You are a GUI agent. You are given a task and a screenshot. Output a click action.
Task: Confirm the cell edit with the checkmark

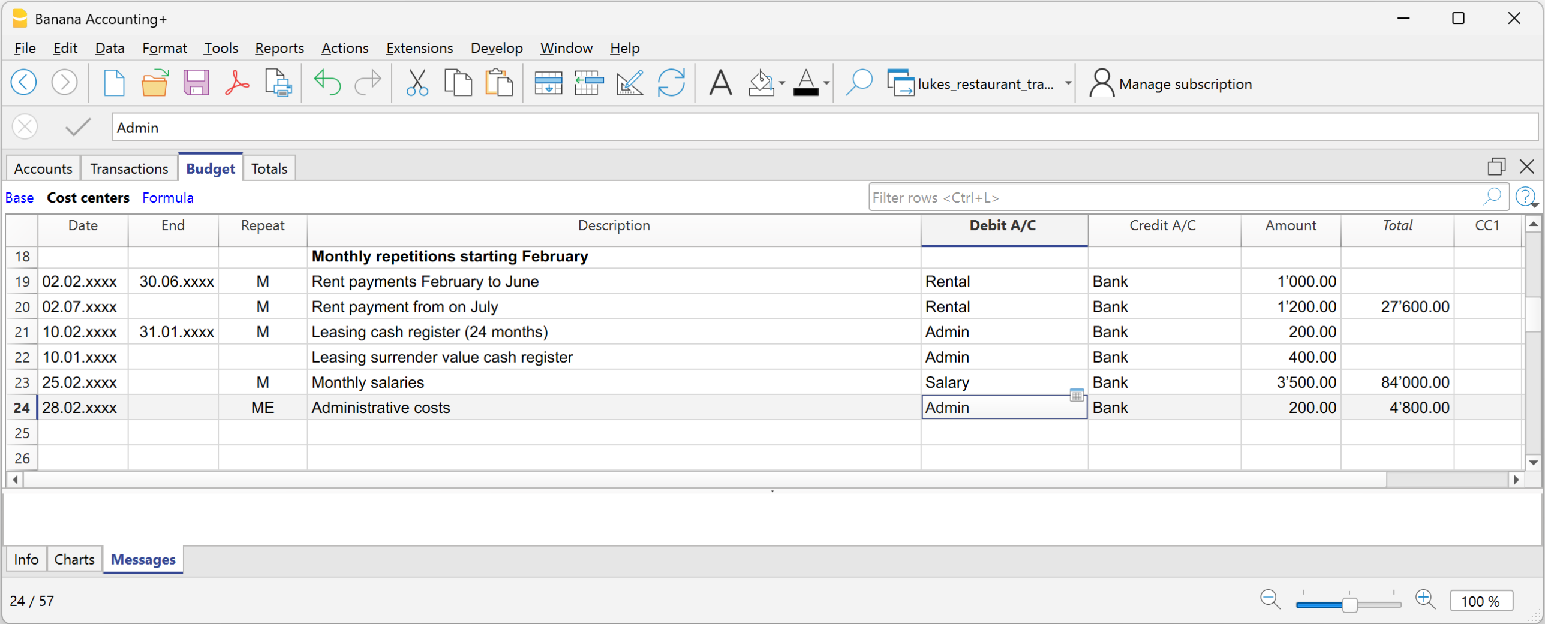77,127
